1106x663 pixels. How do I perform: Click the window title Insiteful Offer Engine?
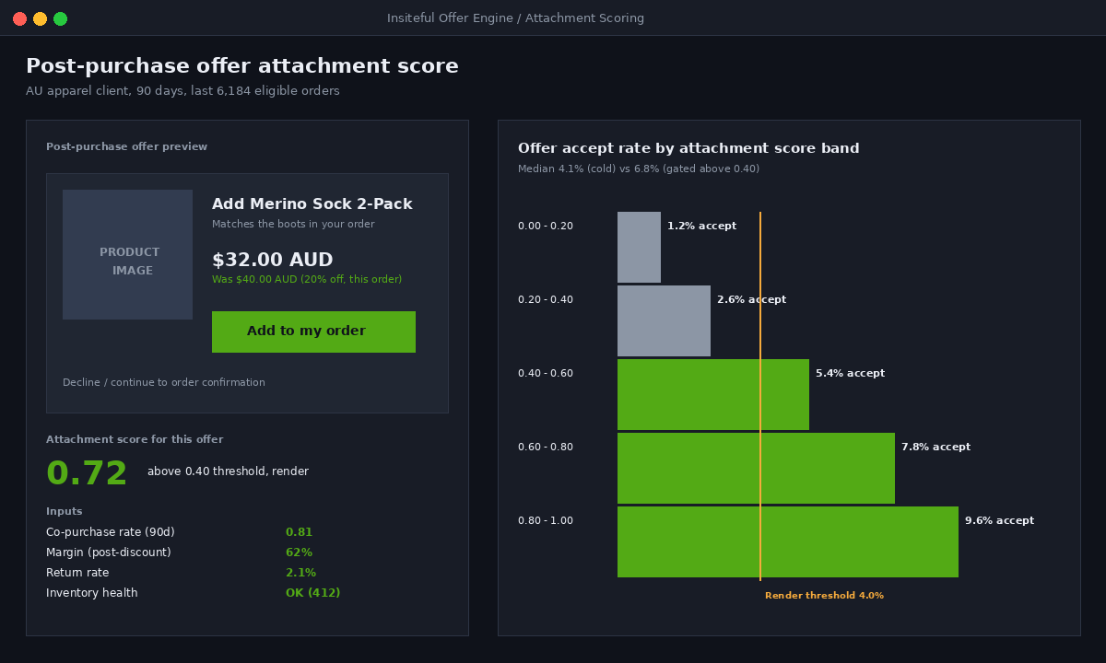click(515, 18)
